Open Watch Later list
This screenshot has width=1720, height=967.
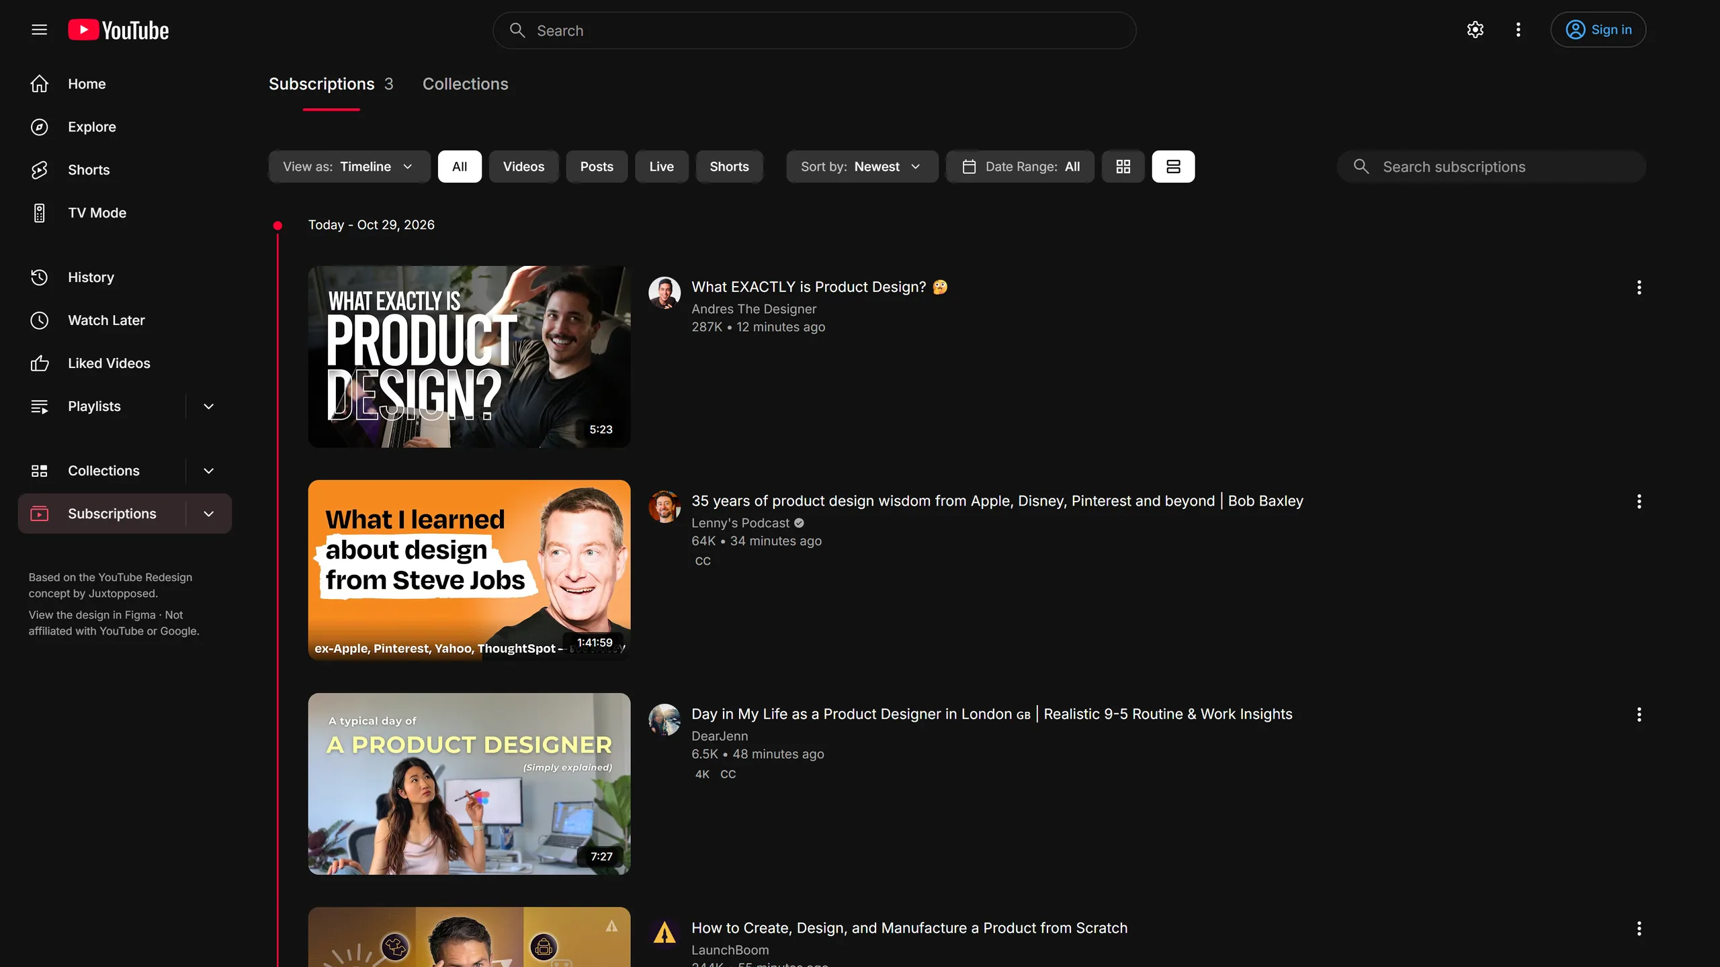tap(125, 320)
